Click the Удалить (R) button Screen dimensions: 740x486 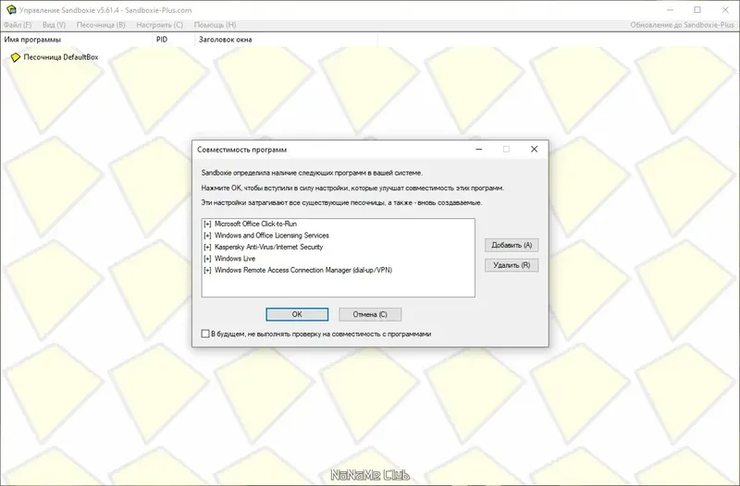[512, 265]
